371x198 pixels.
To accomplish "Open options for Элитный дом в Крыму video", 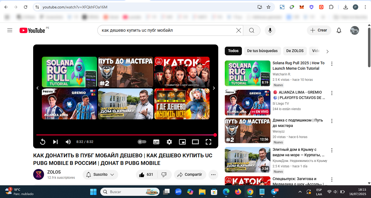I will [332, 150].
